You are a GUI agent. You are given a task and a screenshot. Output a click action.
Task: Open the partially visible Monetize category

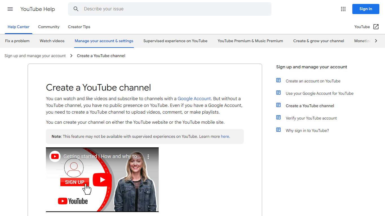pyautogui.click(x=362, y=41)
